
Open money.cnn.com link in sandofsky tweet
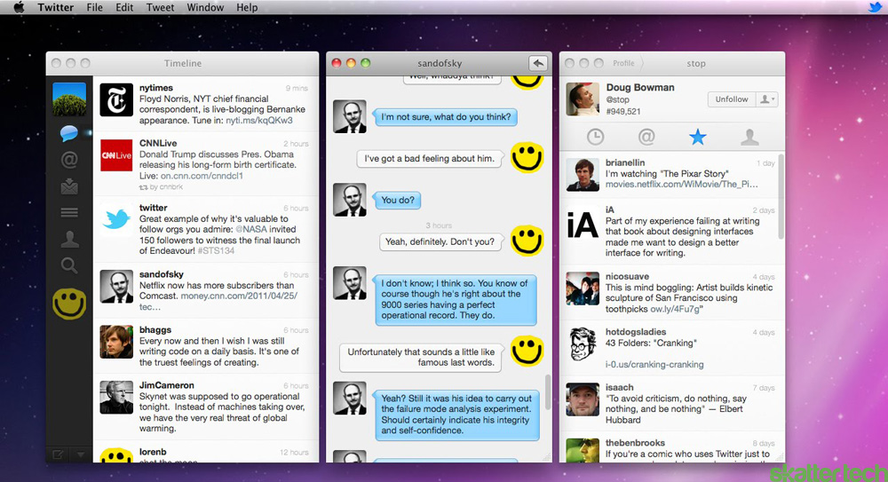tap(239, 296)
